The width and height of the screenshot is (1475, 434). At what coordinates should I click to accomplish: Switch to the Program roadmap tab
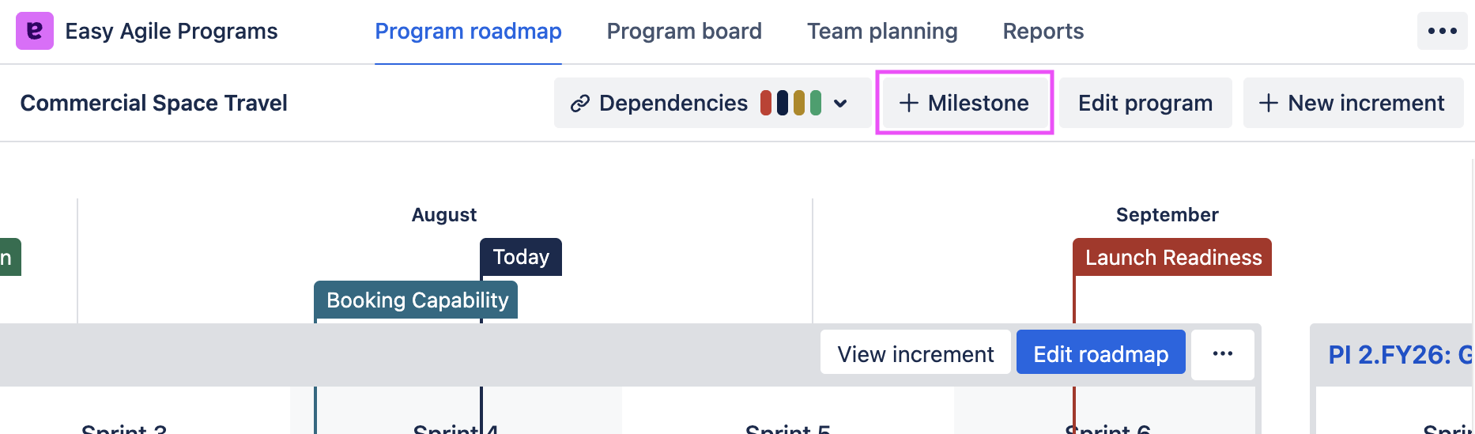tap(468, 31)
